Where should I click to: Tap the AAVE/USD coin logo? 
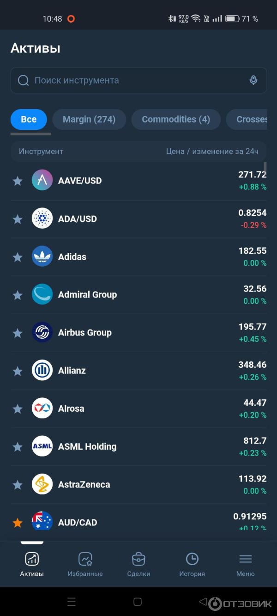click(42, 180)
